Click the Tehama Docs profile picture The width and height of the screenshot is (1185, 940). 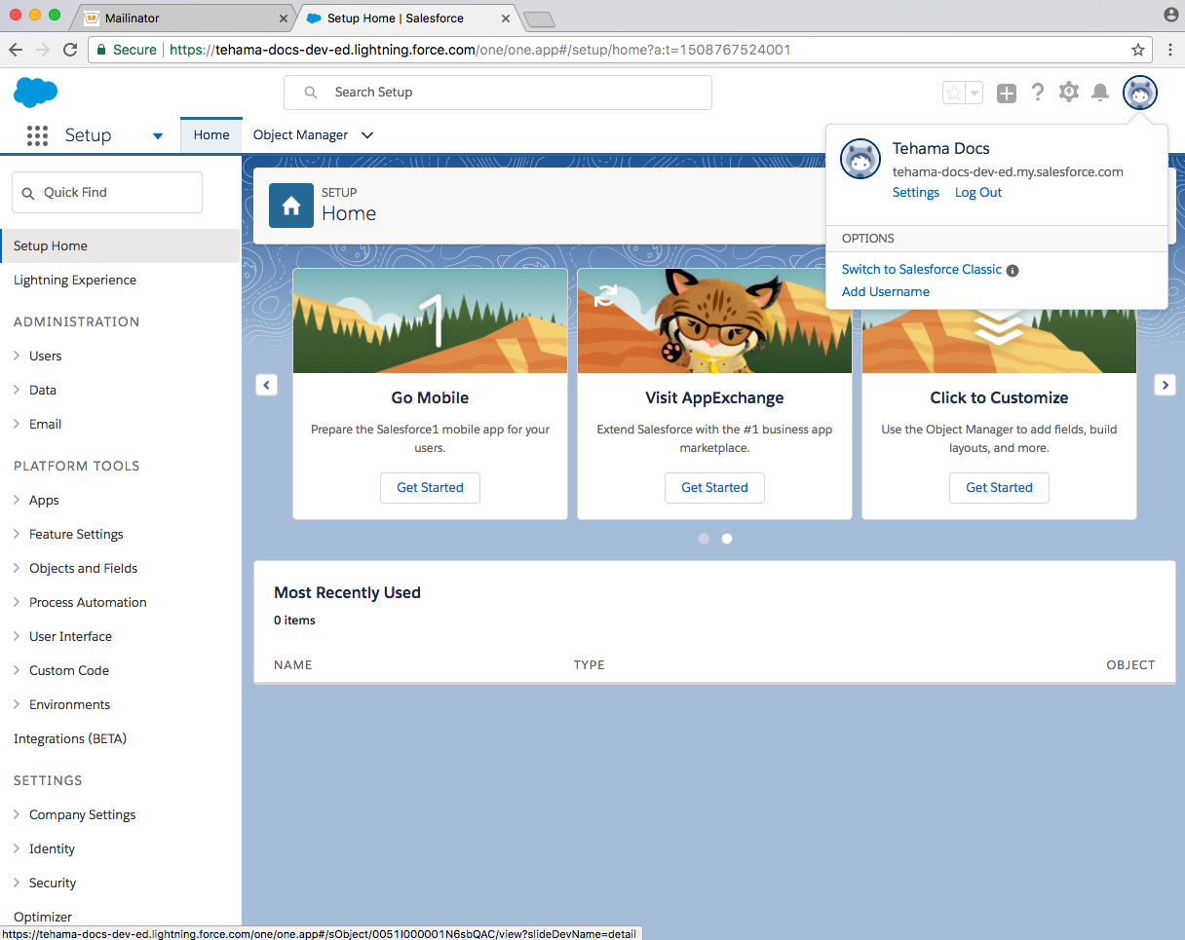coord(860,159)
